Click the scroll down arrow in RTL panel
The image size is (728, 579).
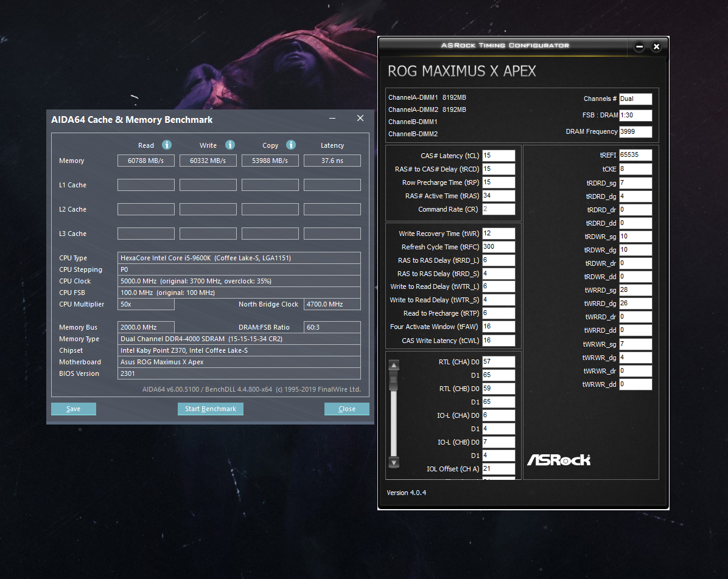(x=394, y=462)
